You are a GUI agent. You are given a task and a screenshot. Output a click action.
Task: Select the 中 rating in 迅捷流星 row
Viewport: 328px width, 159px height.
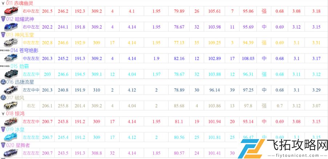264,90
